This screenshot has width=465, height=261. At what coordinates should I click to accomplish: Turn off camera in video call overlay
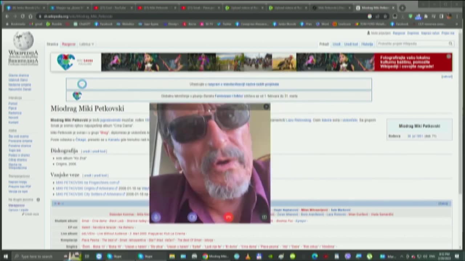click(192, 217)
